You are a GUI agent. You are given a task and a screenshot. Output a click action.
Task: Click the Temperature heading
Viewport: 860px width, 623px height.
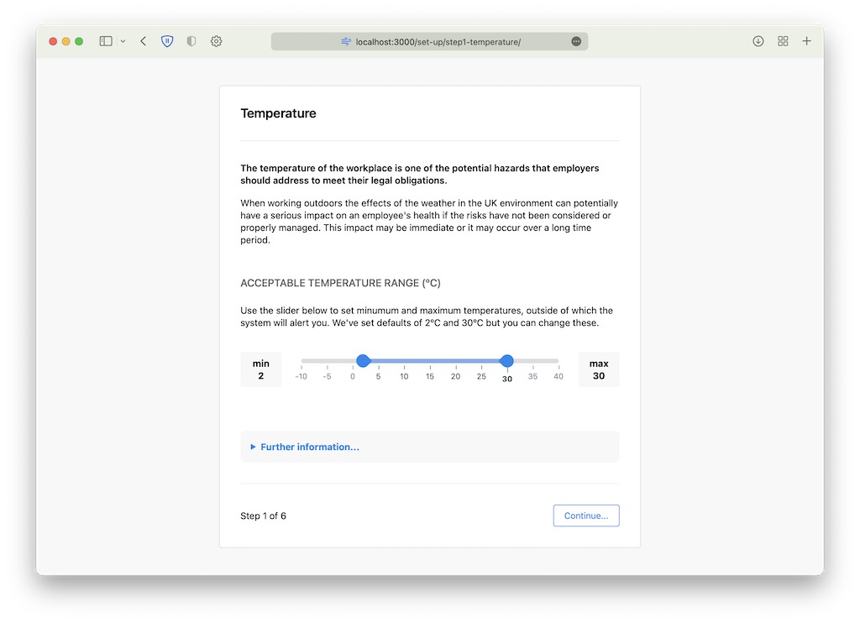tap(278, 113)
